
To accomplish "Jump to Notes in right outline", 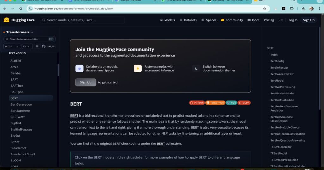I will click(x=274, y=55).
